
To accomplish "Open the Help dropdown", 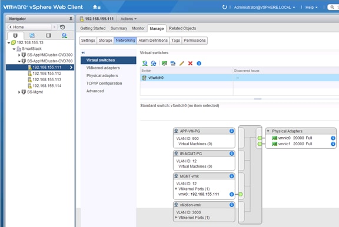I will pos(311,7).
